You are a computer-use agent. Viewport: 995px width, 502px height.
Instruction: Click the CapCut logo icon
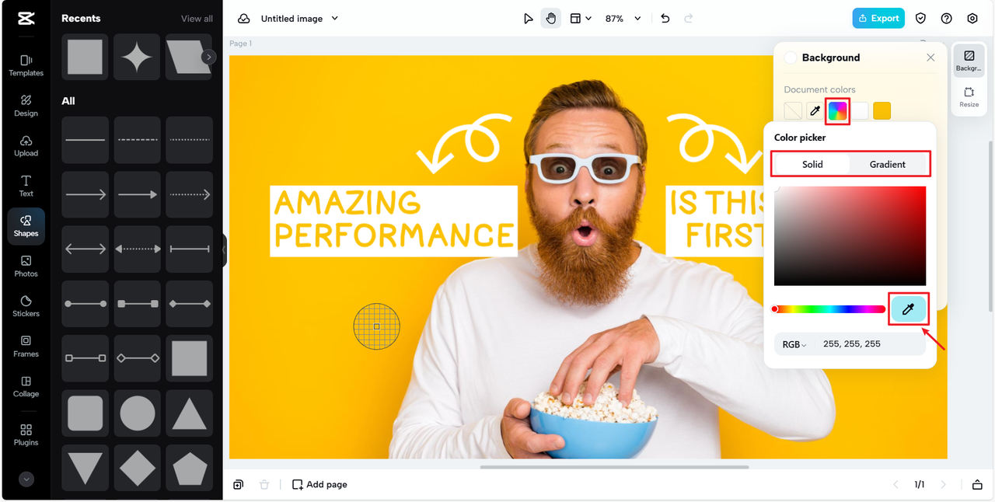26,19
